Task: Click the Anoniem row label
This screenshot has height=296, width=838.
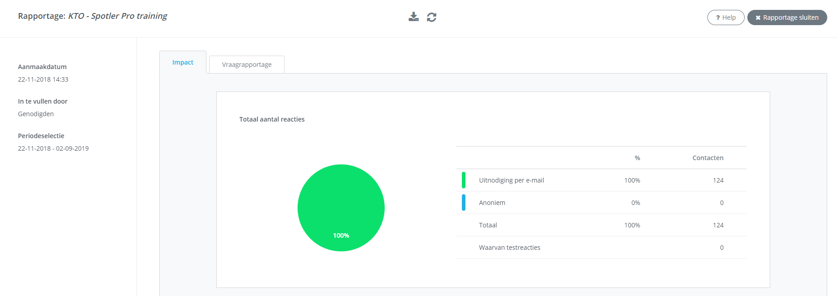Action: (492, 203)
